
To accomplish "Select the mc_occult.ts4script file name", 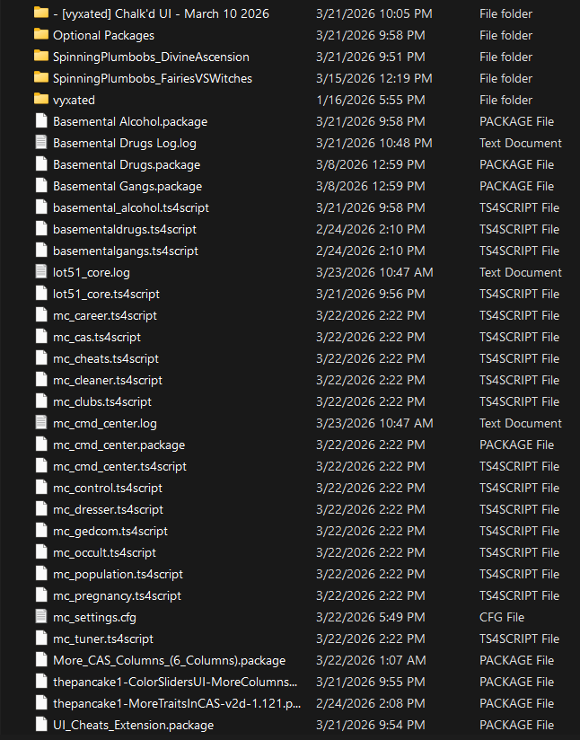I will coord(104,552).
